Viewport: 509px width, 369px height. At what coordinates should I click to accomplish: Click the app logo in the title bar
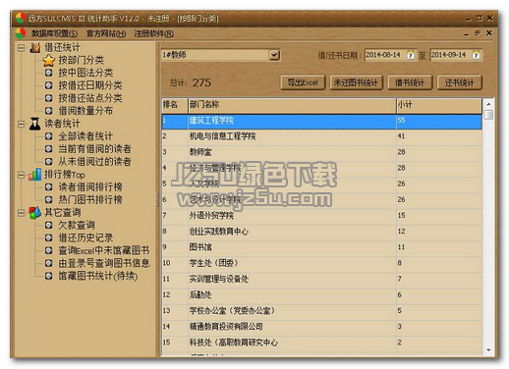[x=21, y=18]
